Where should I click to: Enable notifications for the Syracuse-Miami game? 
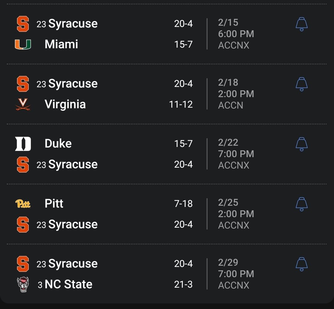click(302, 24)
